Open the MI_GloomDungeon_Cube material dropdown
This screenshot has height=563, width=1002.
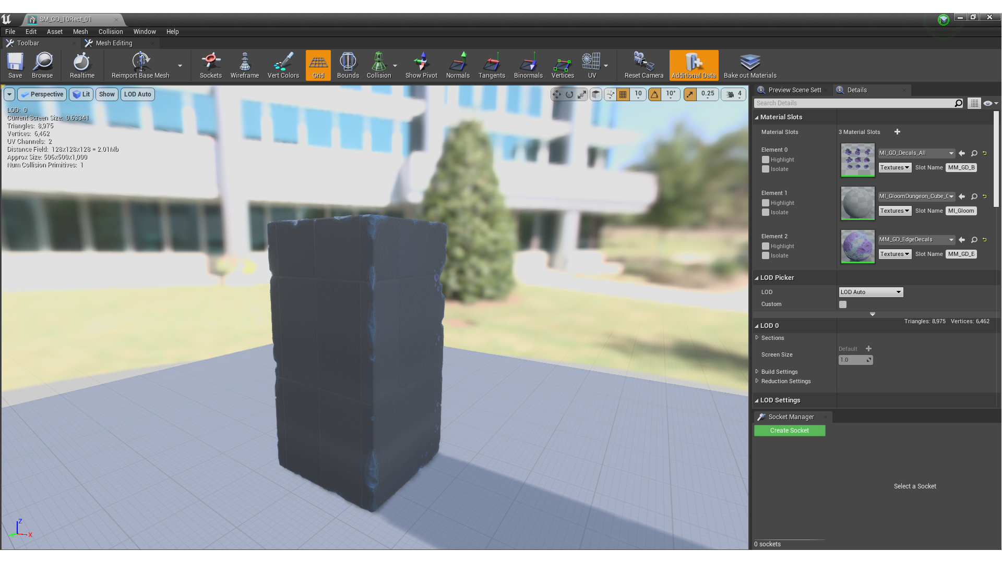[916, 197]
